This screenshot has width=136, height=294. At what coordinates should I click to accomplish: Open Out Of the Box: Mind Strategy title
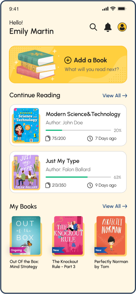click(24, 264)
